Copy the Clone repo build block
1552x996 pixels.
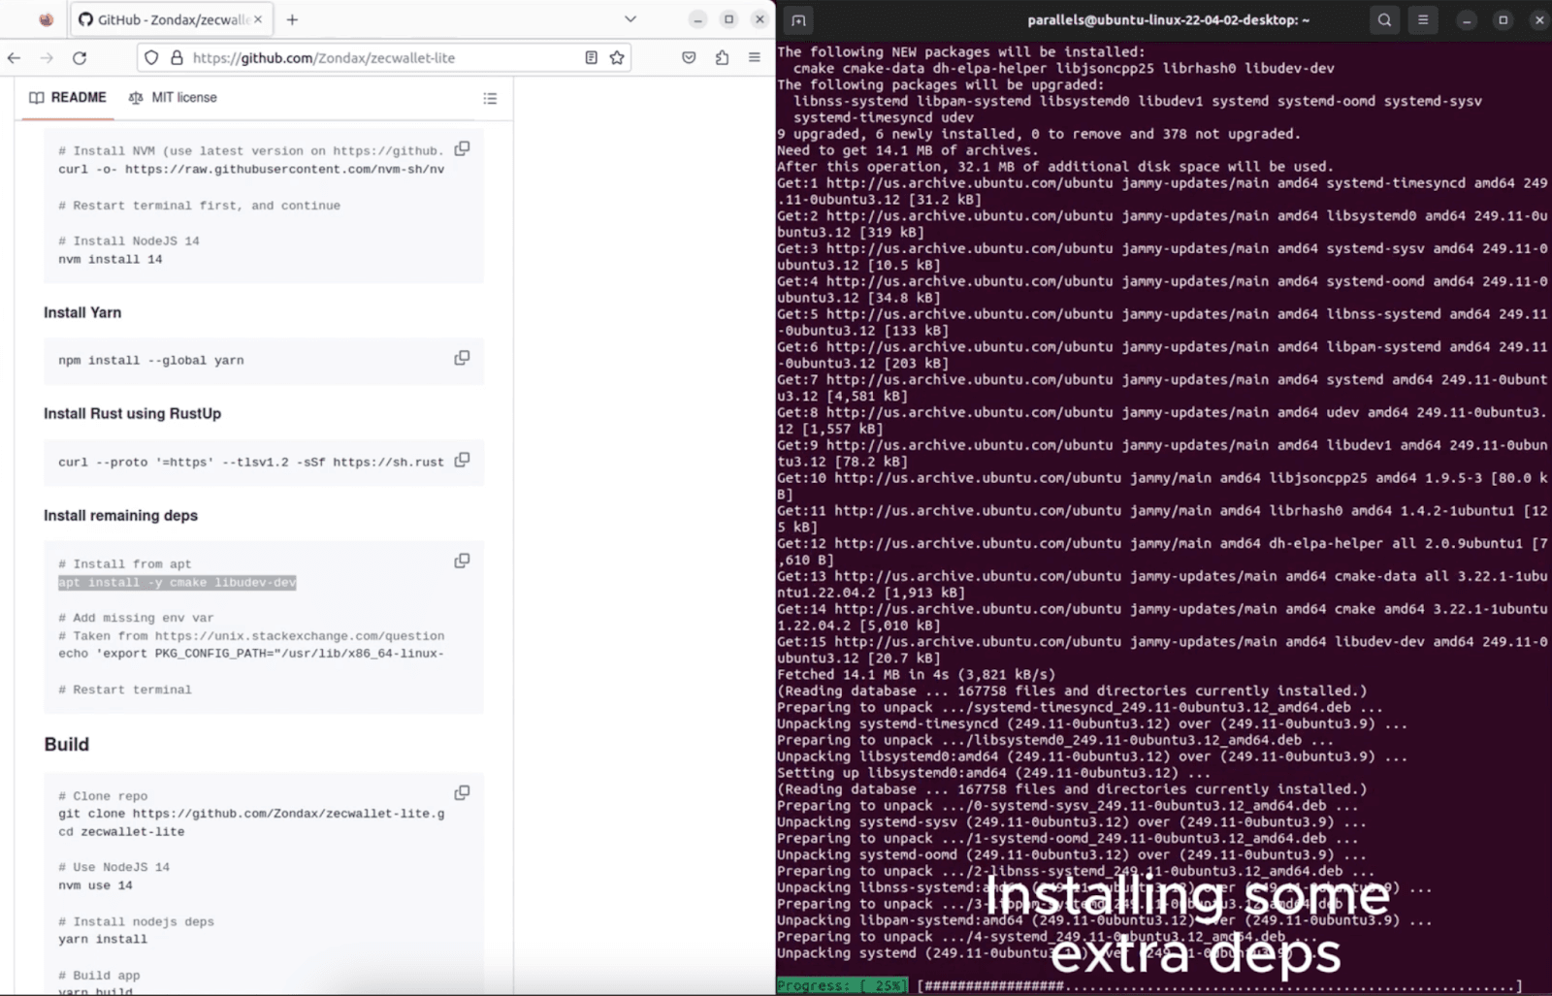(463, 792)
